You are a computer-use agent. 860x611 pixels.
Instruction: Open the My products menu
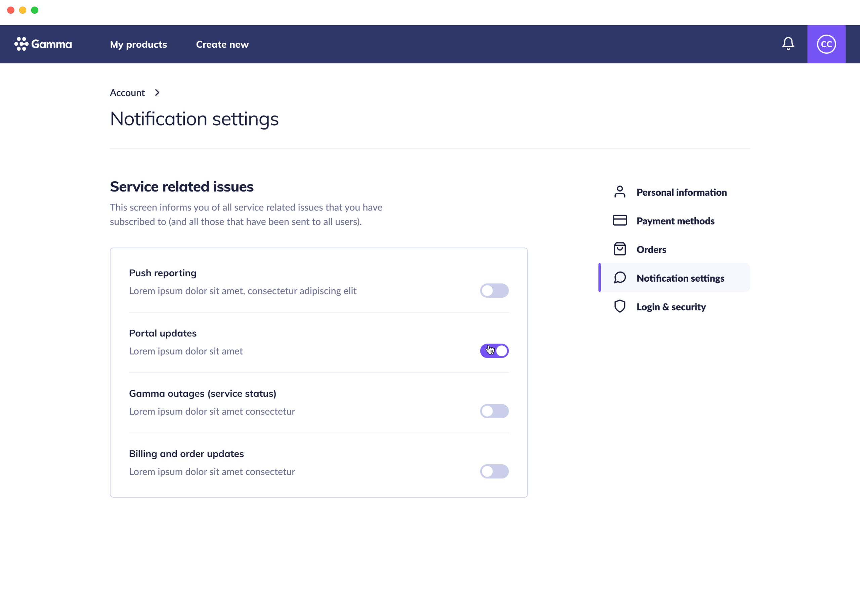(138, 44)
